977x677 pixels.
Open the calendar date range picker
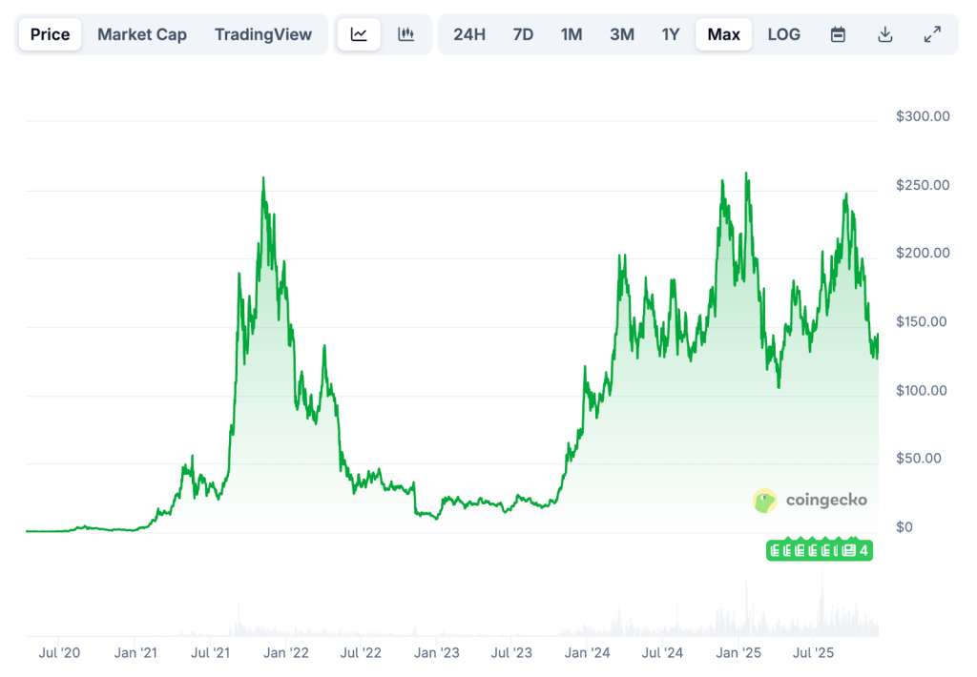click(838, 34)
